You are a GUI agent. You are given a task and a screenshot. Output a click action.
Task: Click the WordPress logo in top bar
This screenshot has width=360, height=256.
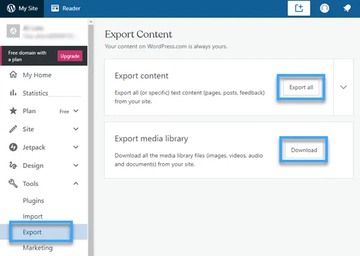pos(11,9)
